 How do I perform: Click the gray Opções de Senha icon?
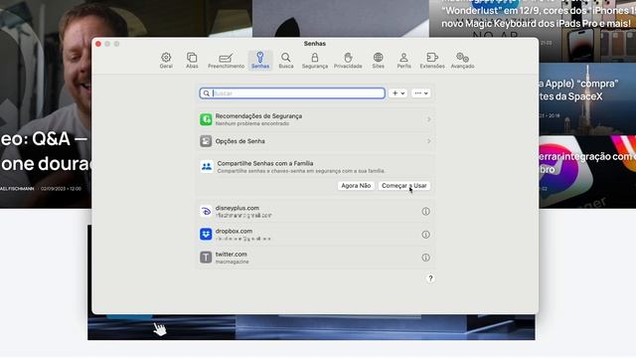(x=206, y=141)
